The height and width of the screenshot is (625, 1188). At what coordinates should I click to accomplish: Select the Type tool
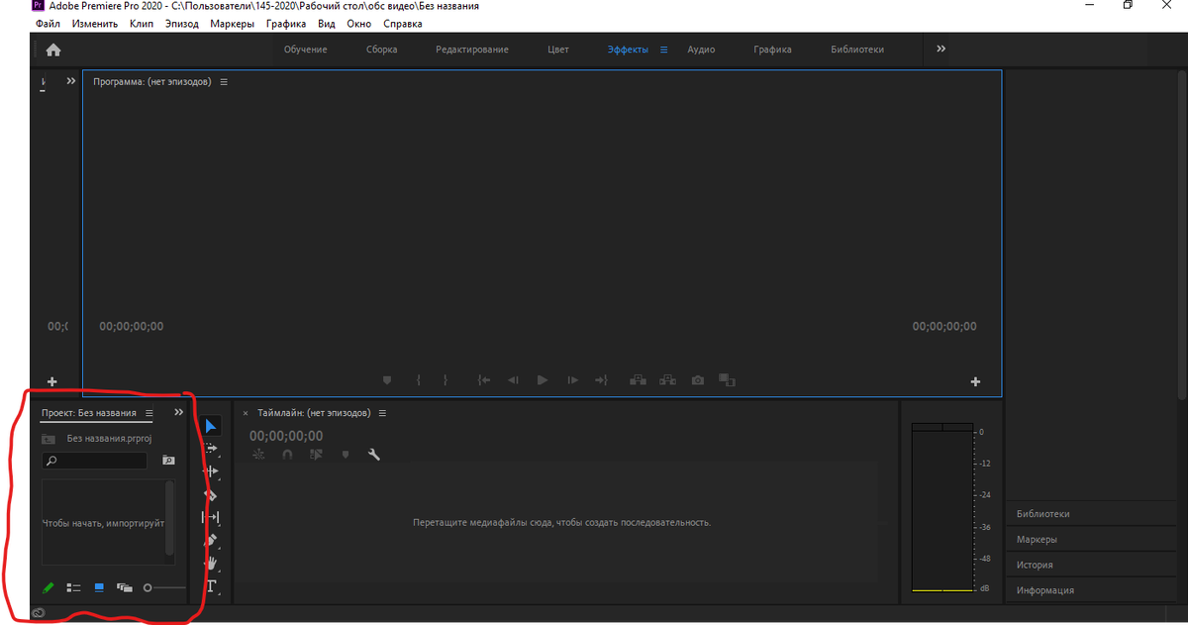[211, 586]
